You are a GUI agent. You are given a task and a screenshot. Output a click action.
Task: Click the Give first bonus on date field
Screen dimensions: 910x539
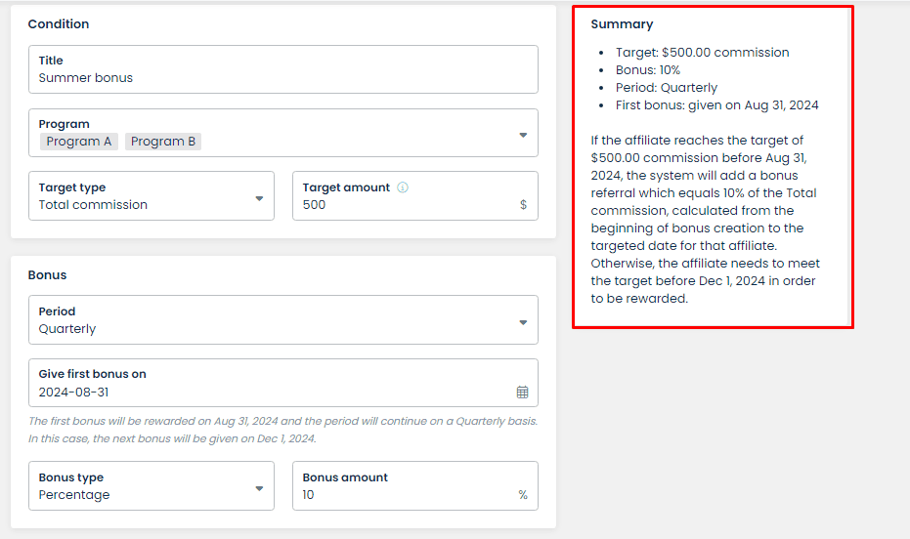[283, 383]
